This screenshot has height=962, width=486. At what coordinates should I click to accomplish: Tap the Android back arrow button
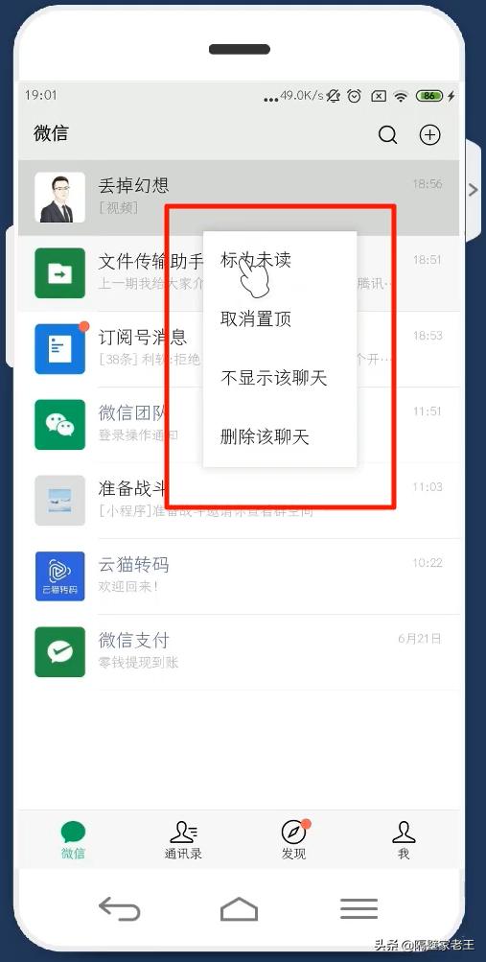(120, 908)
